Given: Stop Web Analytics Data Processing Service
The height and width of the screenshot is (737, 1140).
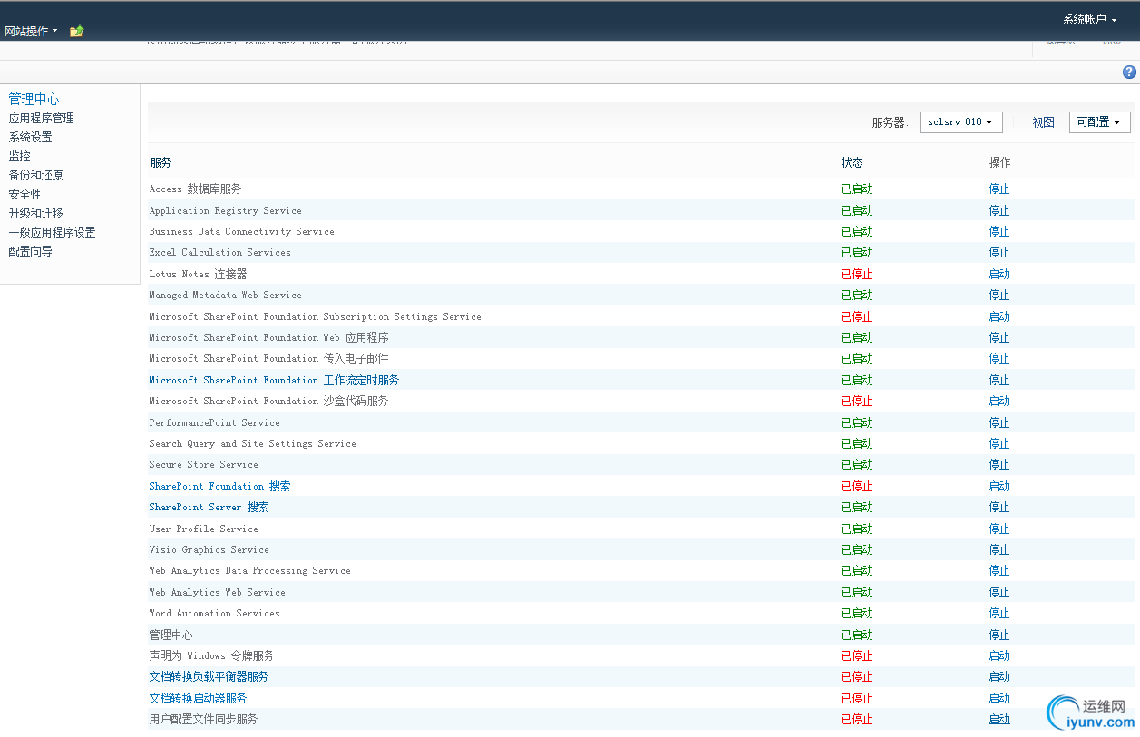Looking at the screenshot, I should [999, 570].
